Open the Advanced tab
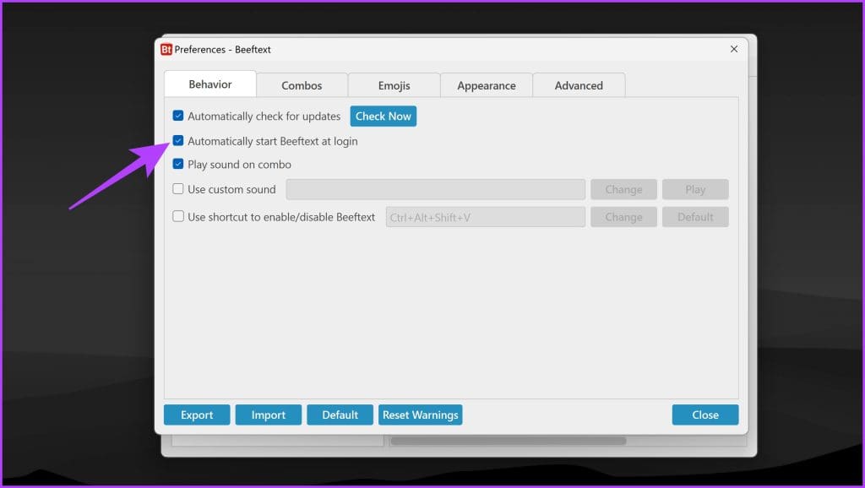This screenshot has width=865, height=488. (579, 85)
